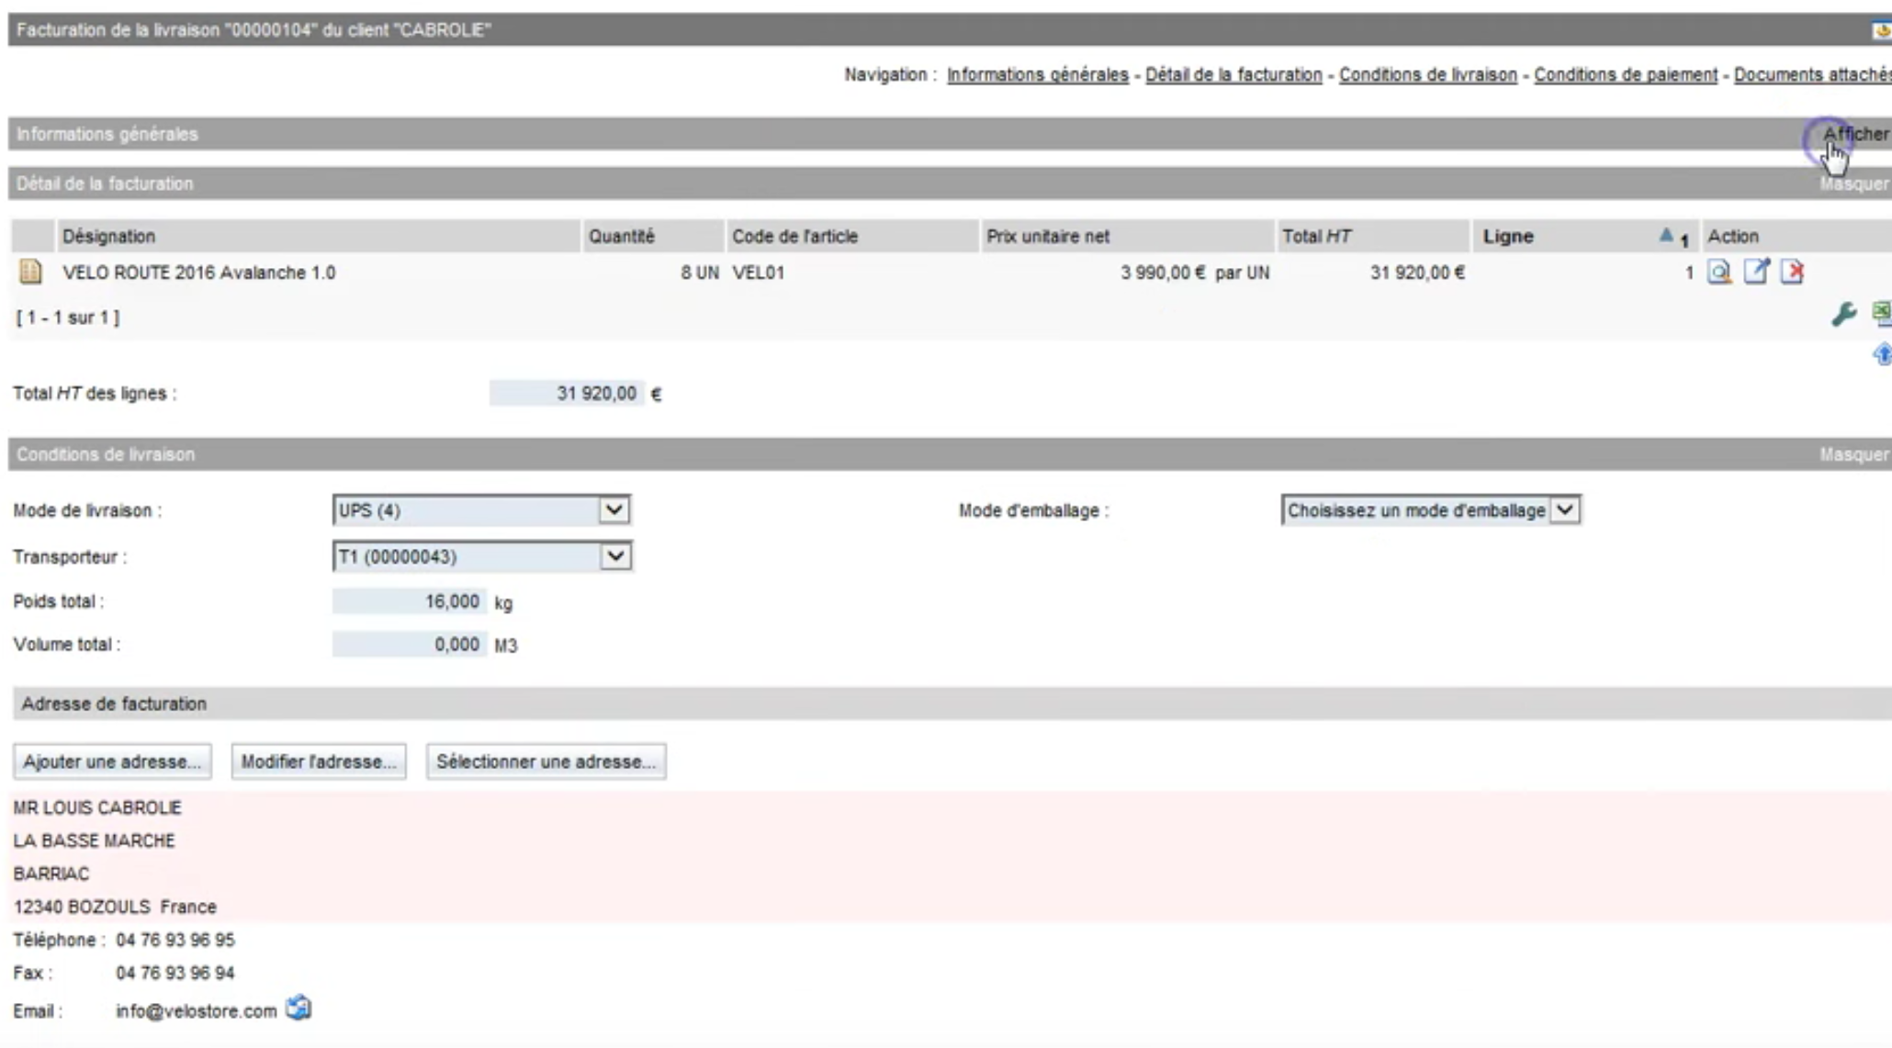
Task: Click the Poids total field 16,000
Action: [x=409, y=601]
